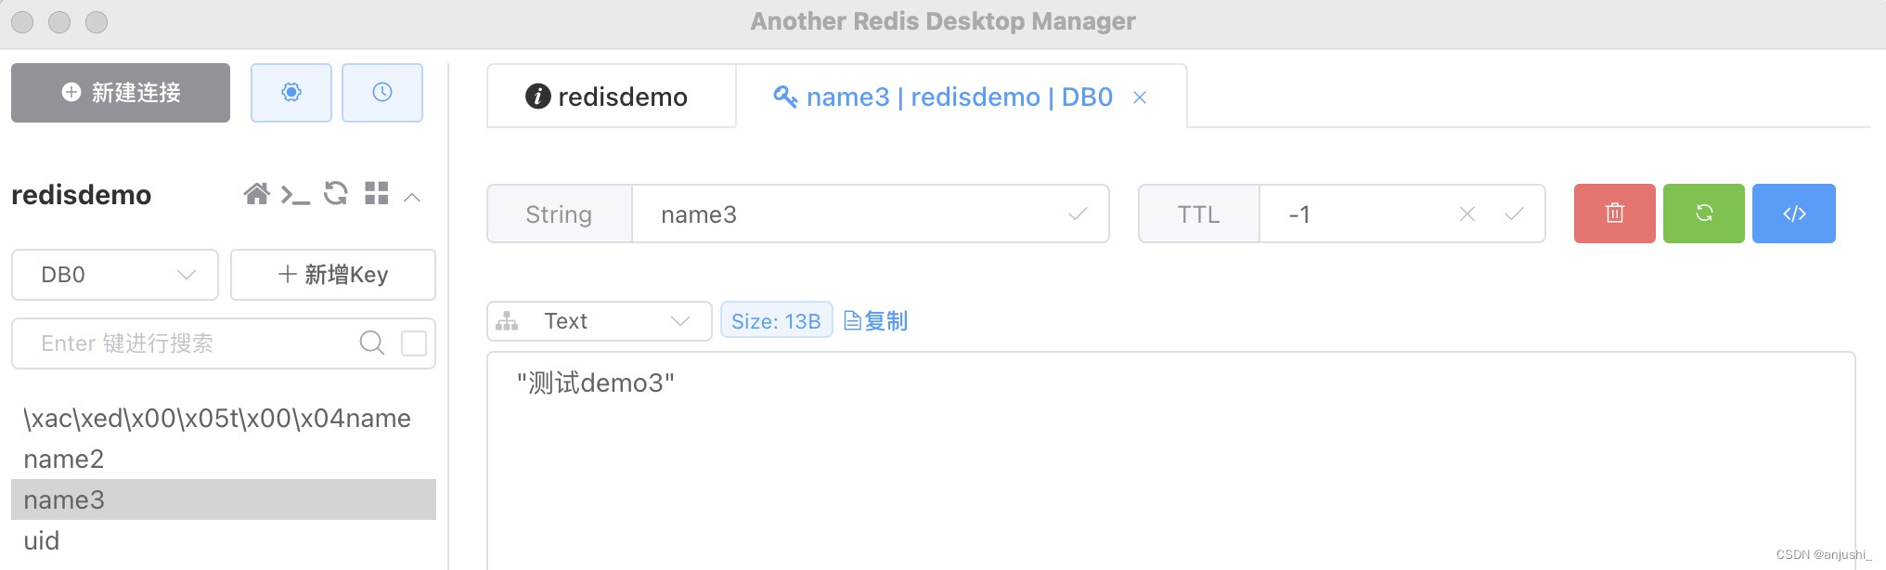Screen dimensions: 1886x570
Task: Click the String type label
Action: 560,214
